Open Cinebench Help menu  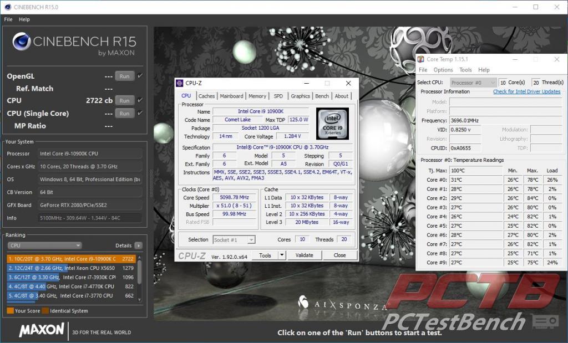(x=24, y=19)
